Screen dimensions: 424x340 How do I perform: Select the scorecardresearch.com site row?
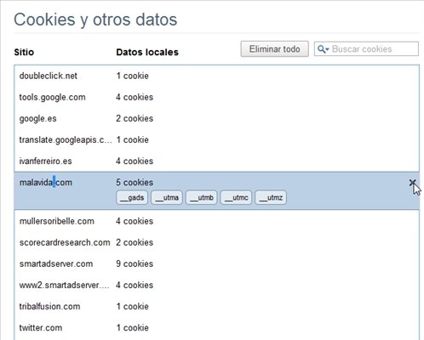216,242
